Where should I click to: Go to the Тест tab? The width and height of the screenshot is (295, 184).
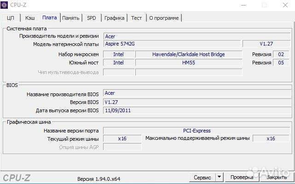tap(136, 18)
